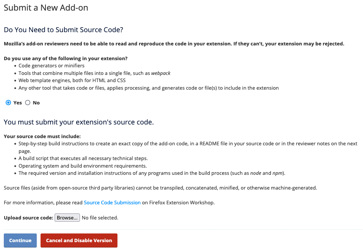Click the Browse button to upload source code

[67, 218]
